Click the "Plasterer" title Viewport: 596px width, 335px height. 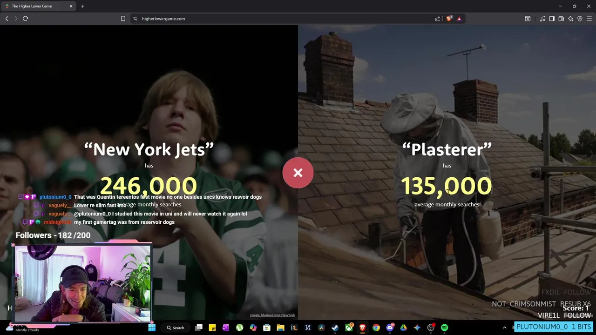tap(447, 149)
